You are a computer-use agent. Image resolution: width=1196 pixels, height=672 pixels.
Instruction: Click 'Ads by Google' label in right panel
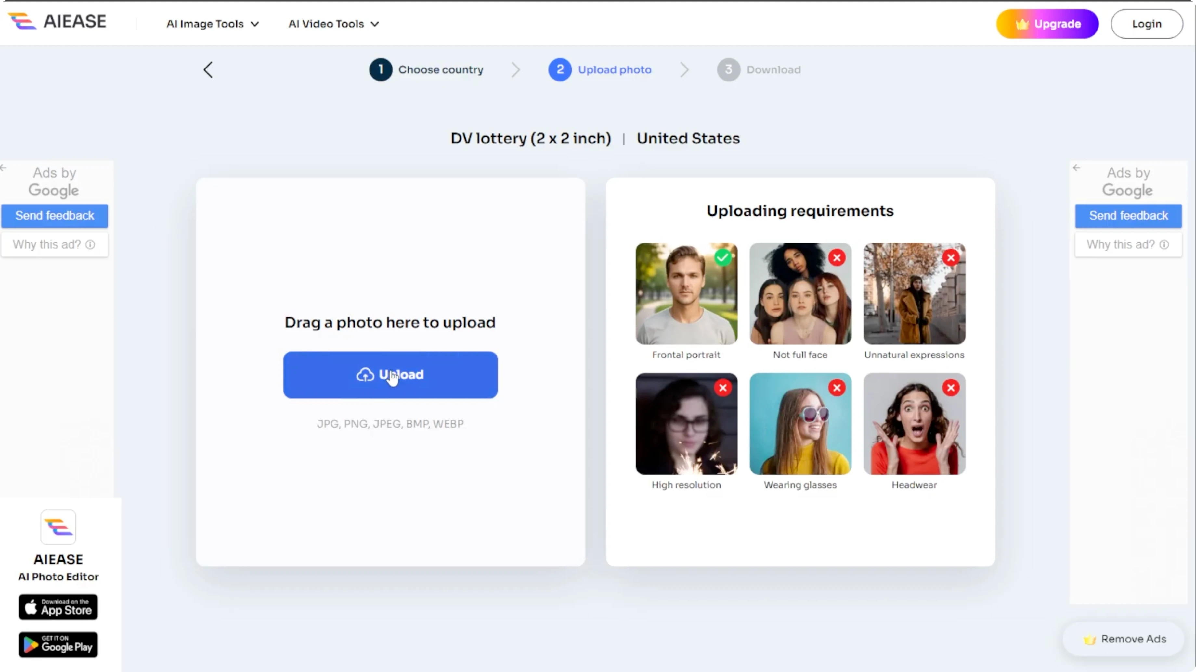tap(1128, 181)
